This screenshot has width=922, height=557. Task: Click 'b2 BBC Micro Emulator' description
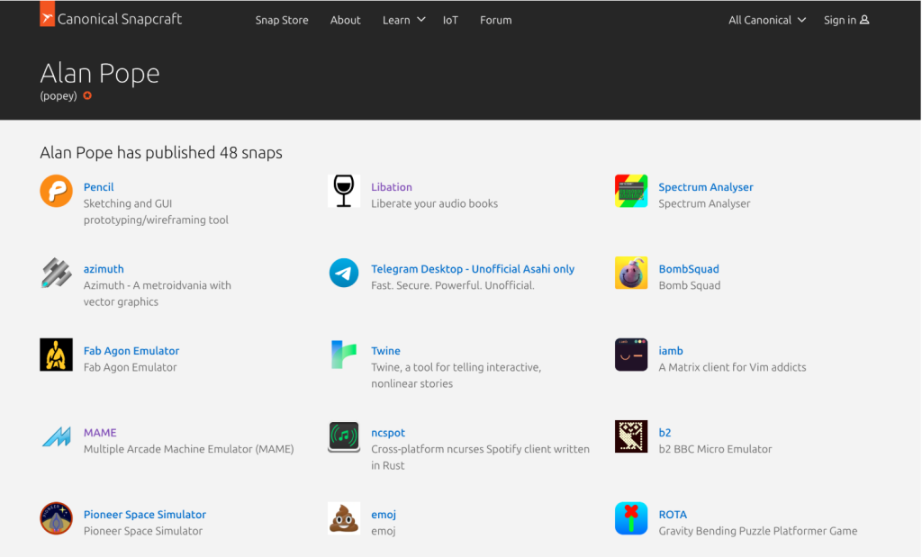click(x=715, y=449)
